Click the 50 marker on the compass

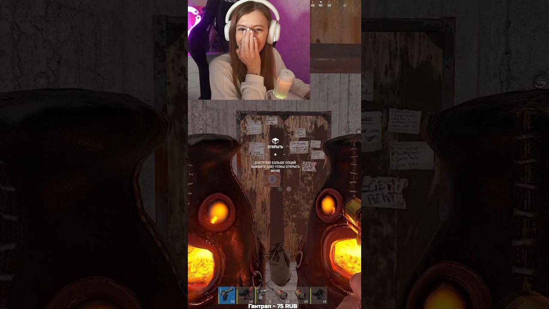click(x=329, y=6)
